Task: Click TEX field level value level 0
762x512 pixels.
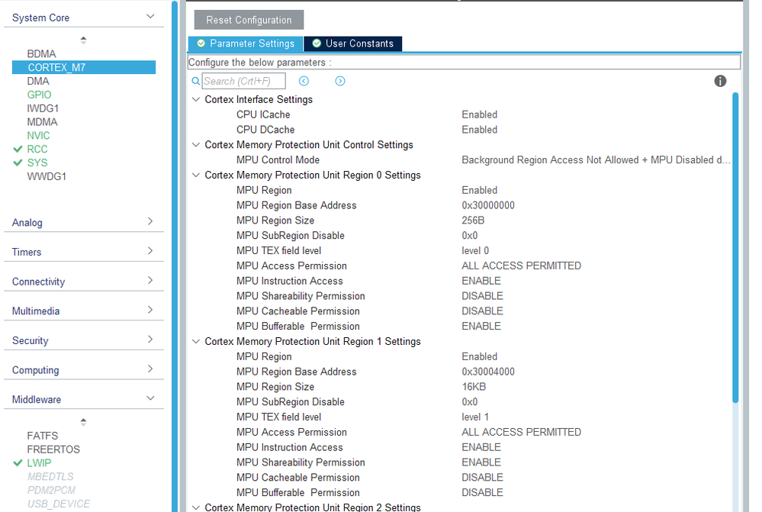Action: click(x=475, y=250)
